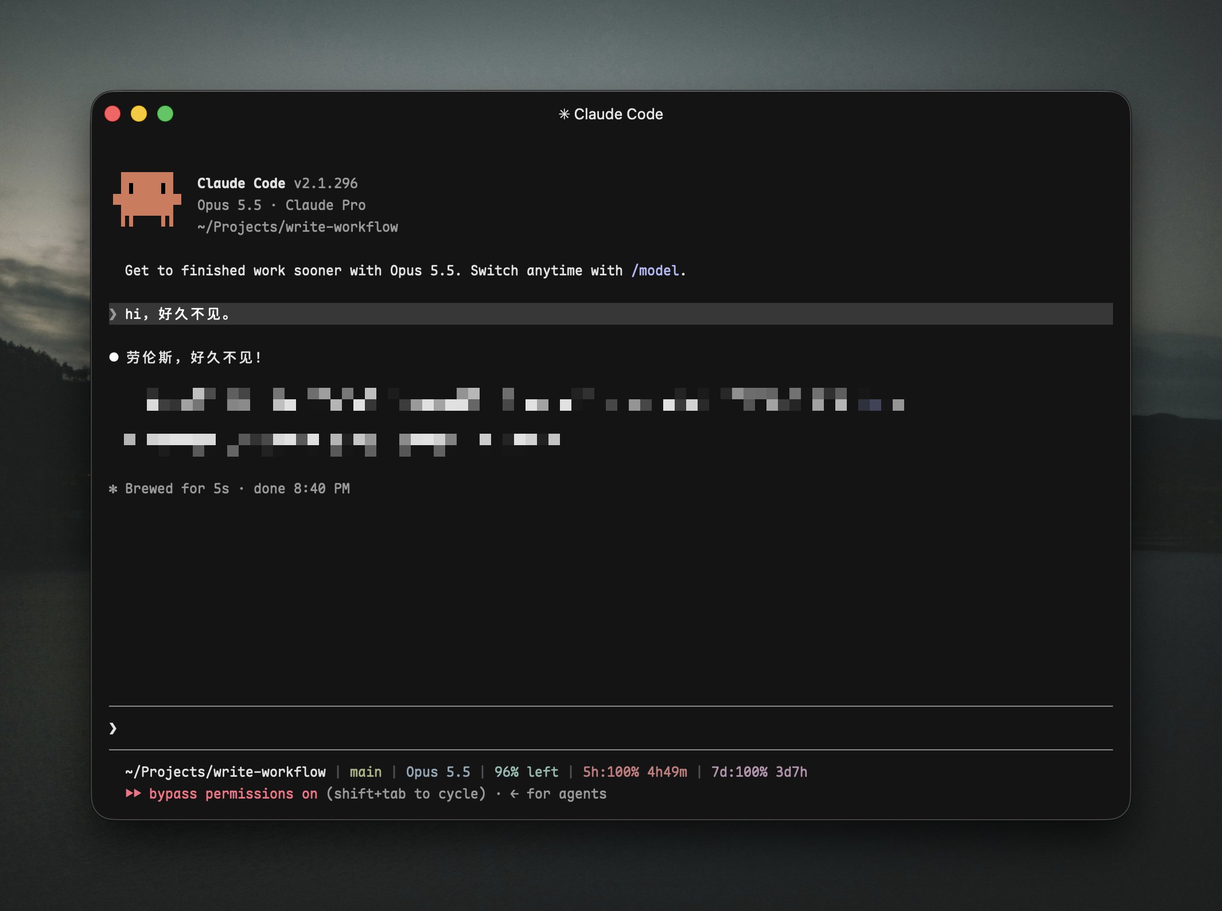This screenshot has width=1222, height=911.
Task: Maximize the window with the green button
Action: click(x=165, y=114)
